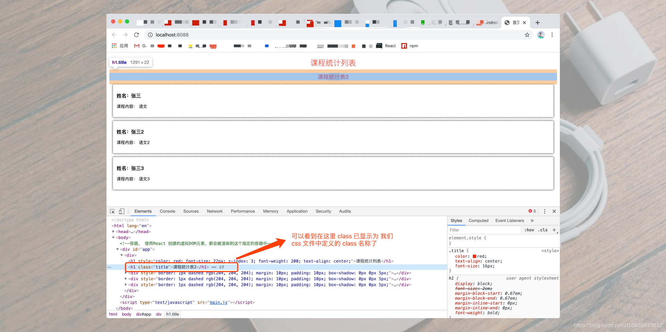The image size is (666, 332).
Task: Toggle the :hov element state panel
Action: 529,230
